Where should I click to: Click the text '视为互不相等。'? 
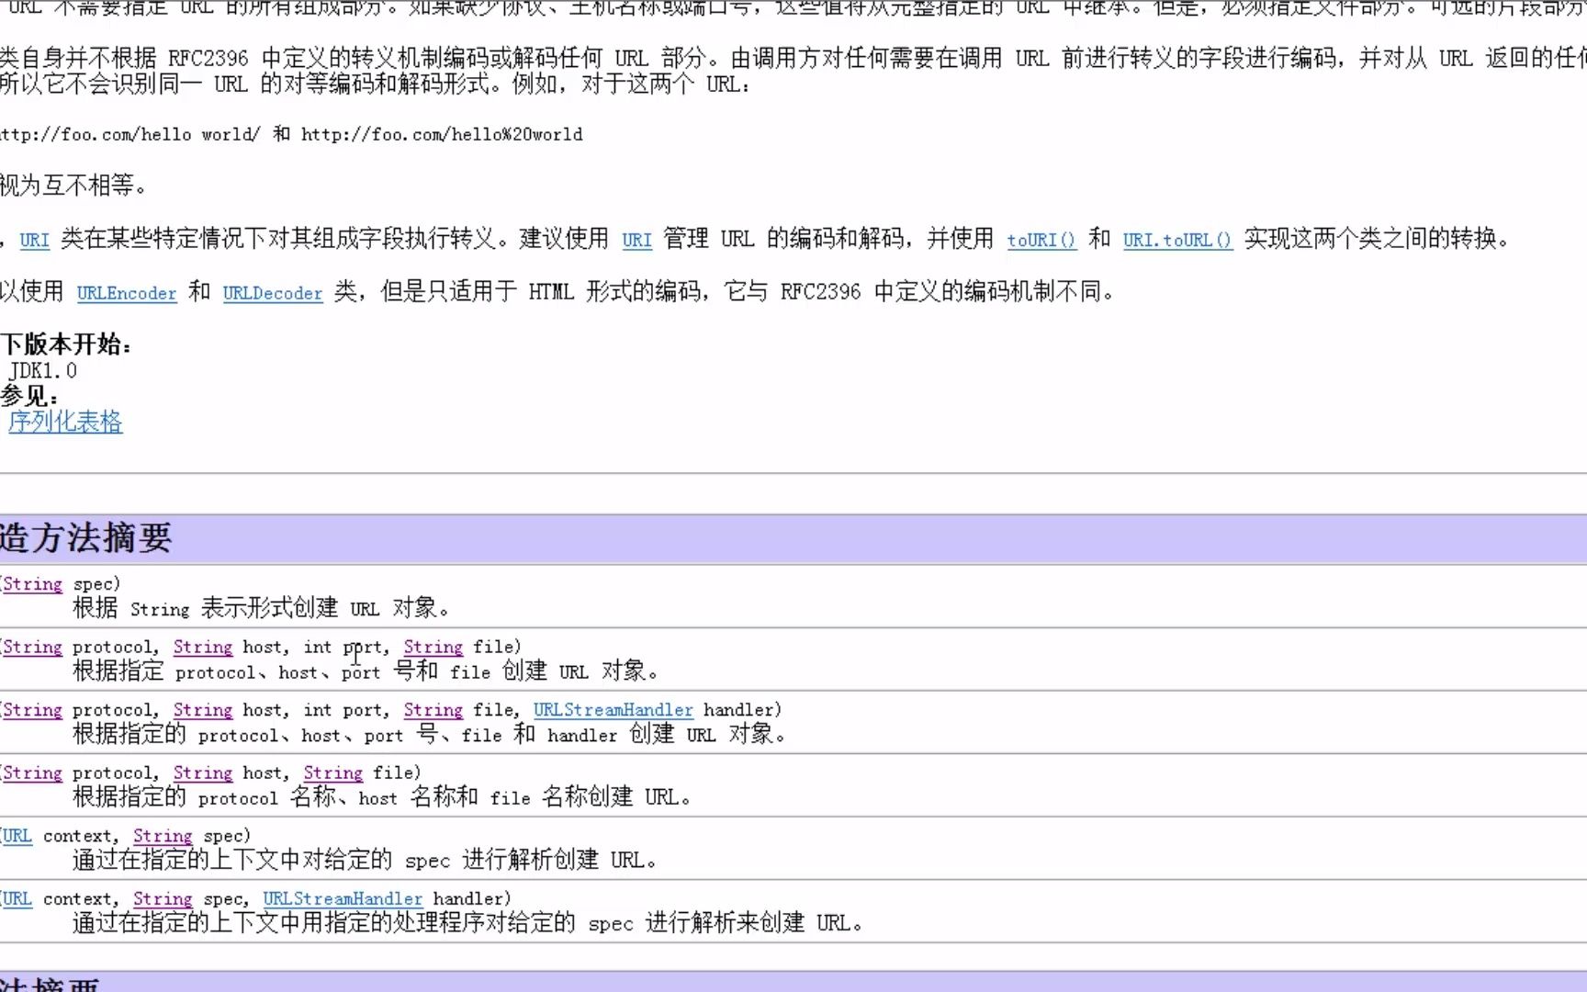tap(73, 186)
